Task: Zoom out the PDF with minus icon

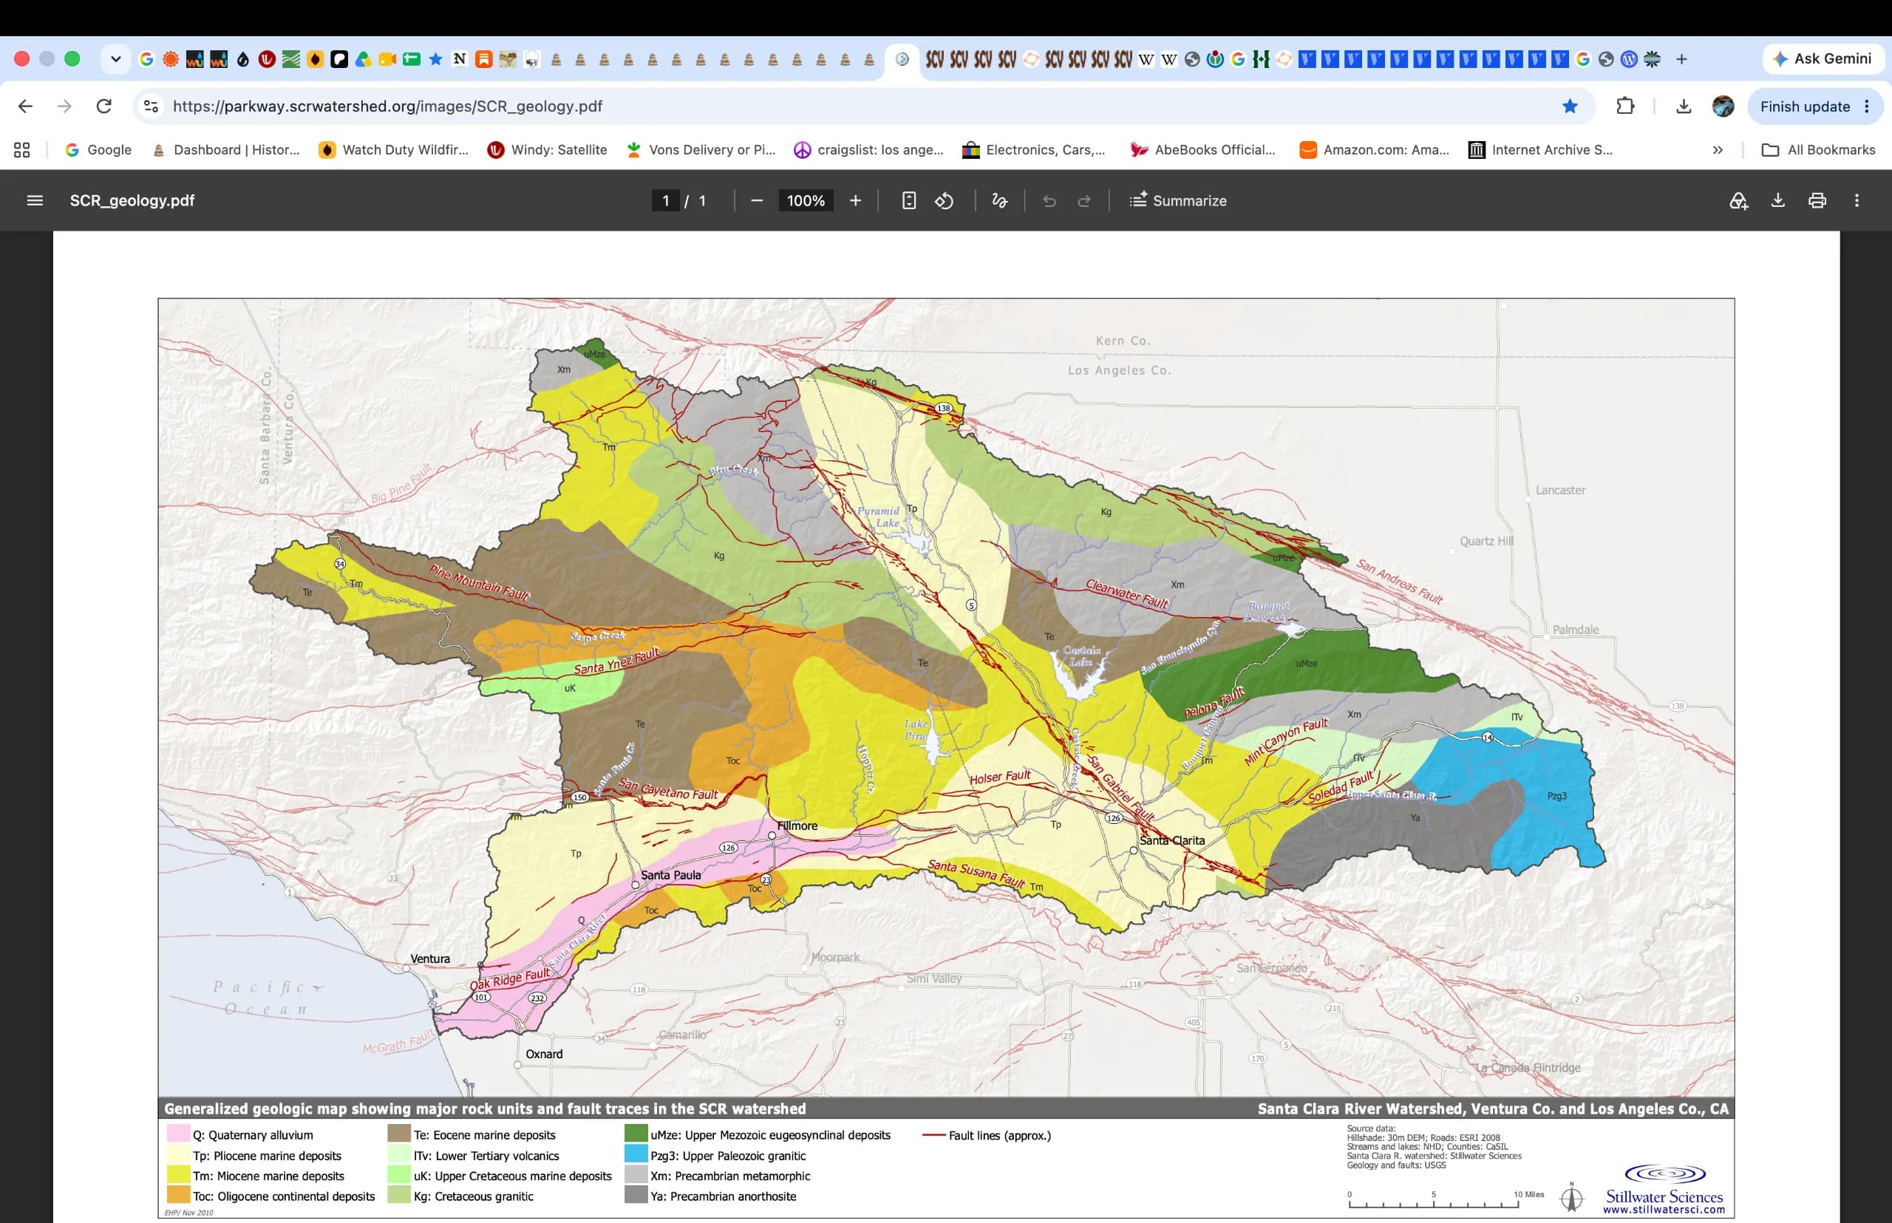Action: pyautogui.click(x=757, y=200)
